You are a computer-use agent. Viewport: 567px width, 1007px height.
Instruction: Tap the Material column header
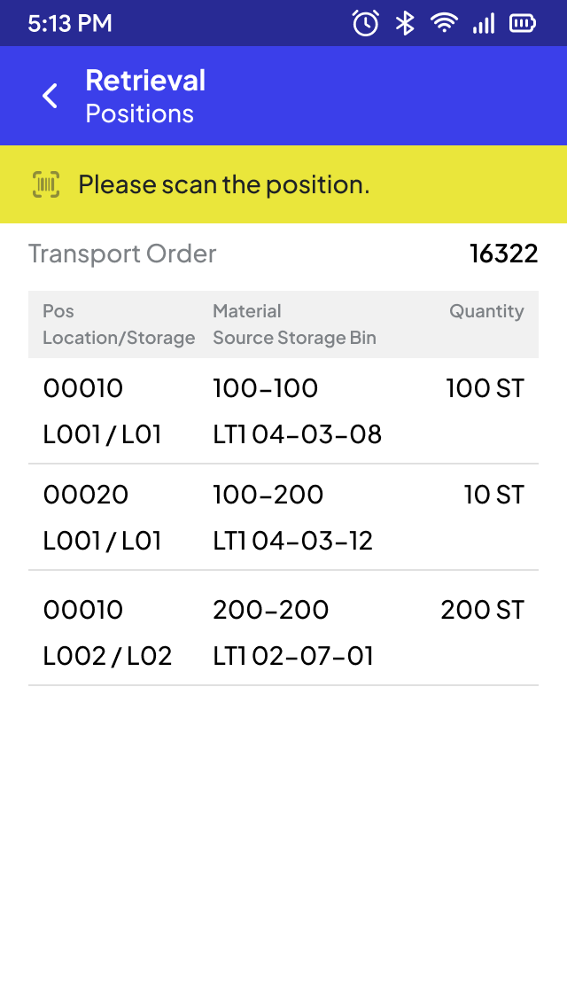point(247,311)
